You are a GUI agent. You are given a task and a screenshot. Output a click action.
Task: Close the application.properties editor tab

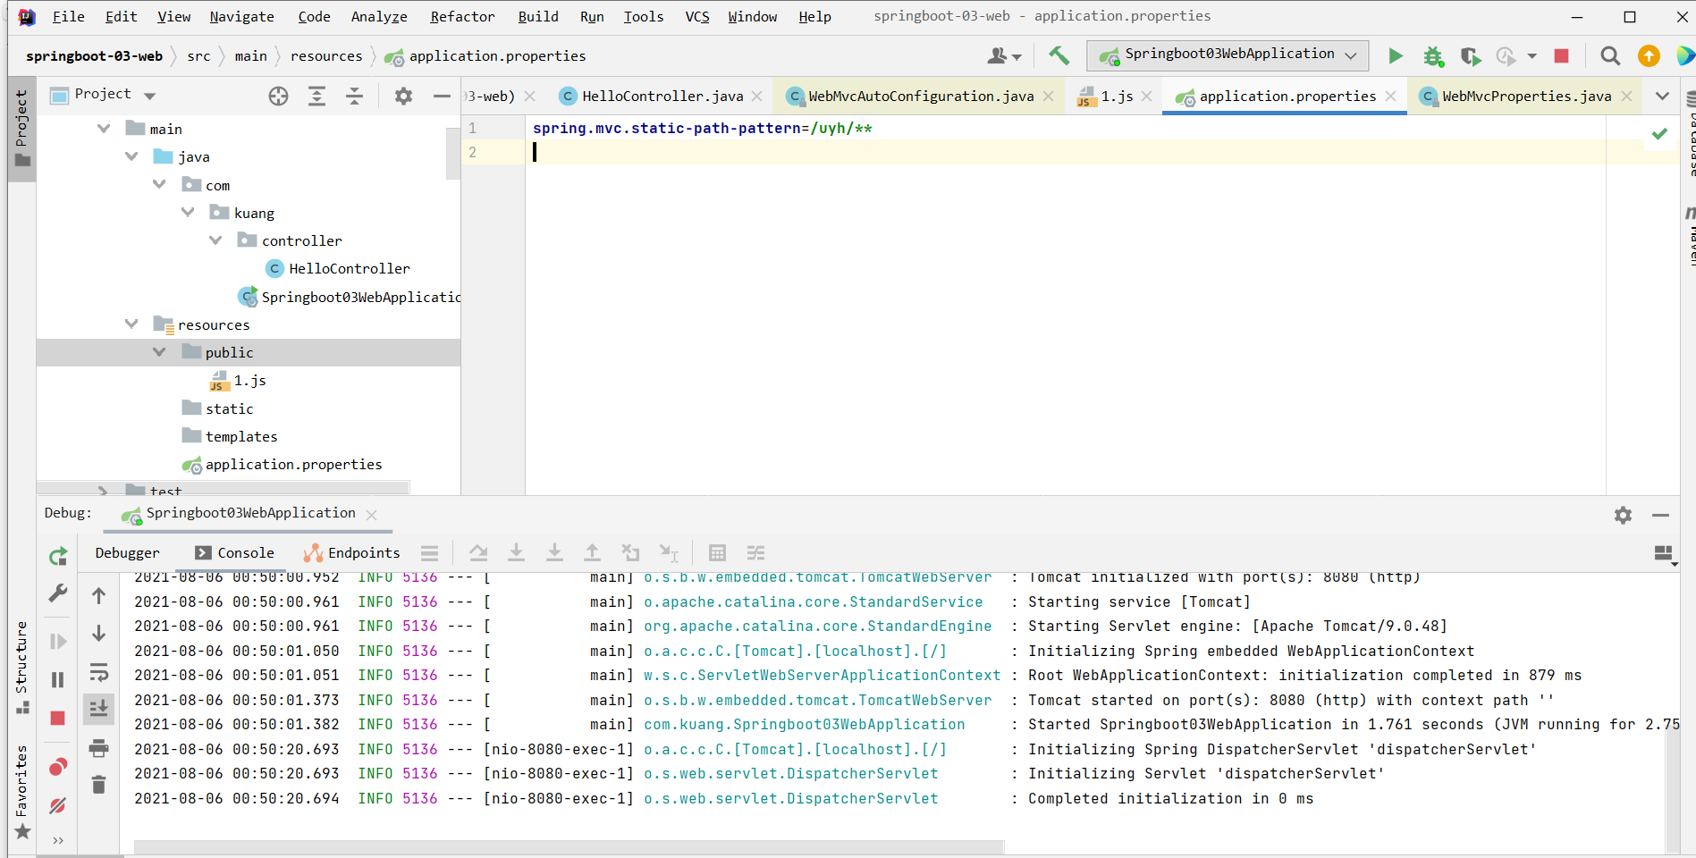click(1391, 97)
